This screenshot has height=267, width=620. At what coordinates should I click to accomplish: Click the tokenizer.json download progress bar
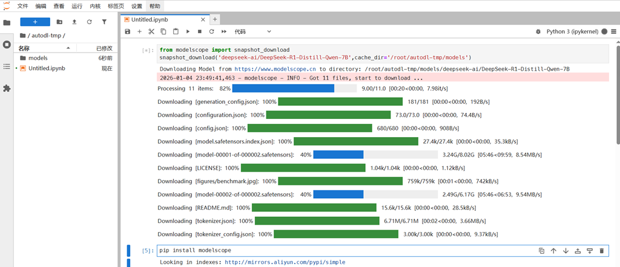click(317, 221)
